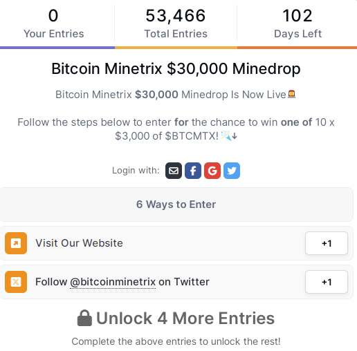Click the orange website link icon
357x351 pixels.
(16, 243)
